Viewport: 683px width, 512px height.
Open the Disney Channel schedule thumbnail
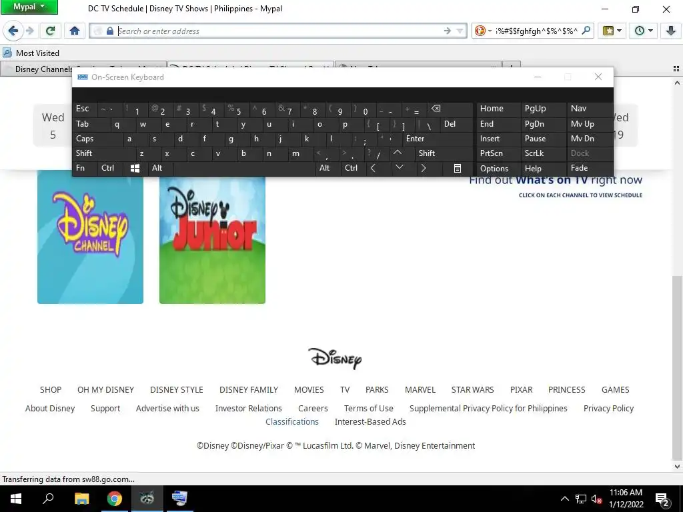90,237
